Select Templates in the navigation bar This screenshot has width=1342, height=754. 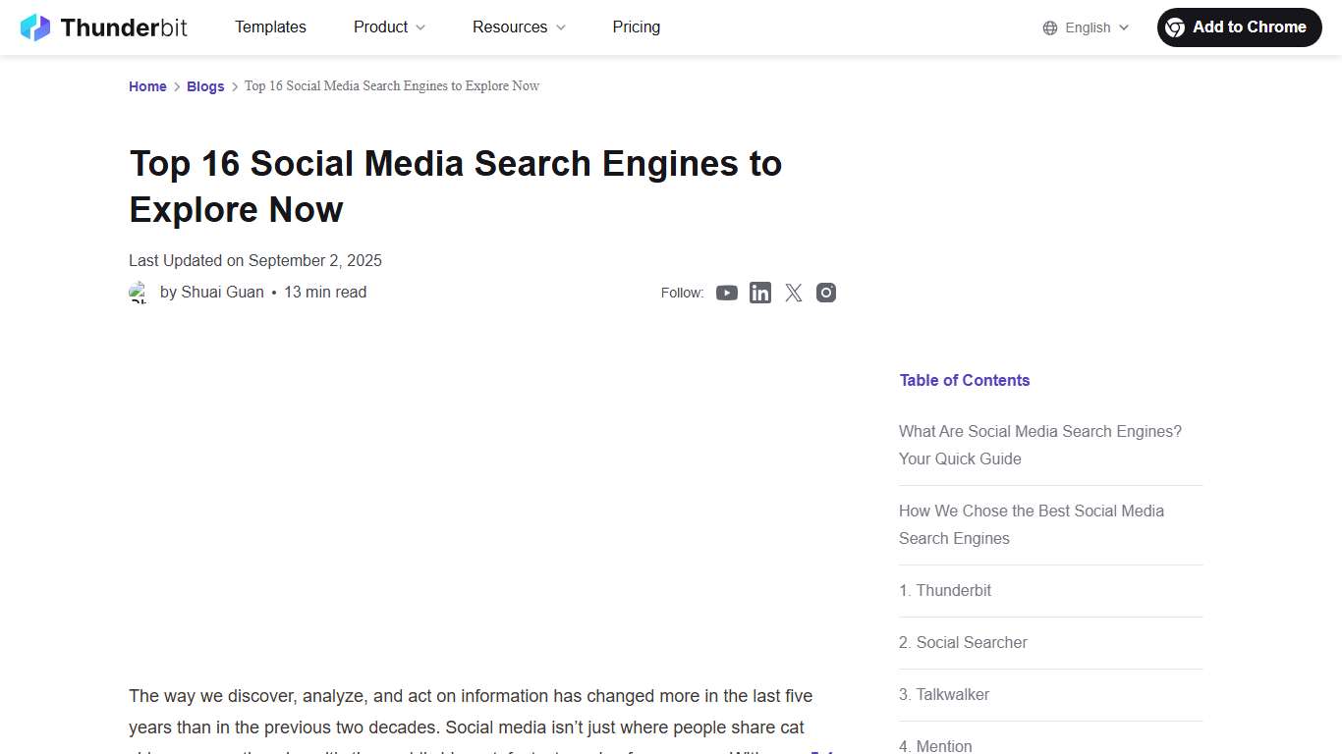[x=270, y=27]
